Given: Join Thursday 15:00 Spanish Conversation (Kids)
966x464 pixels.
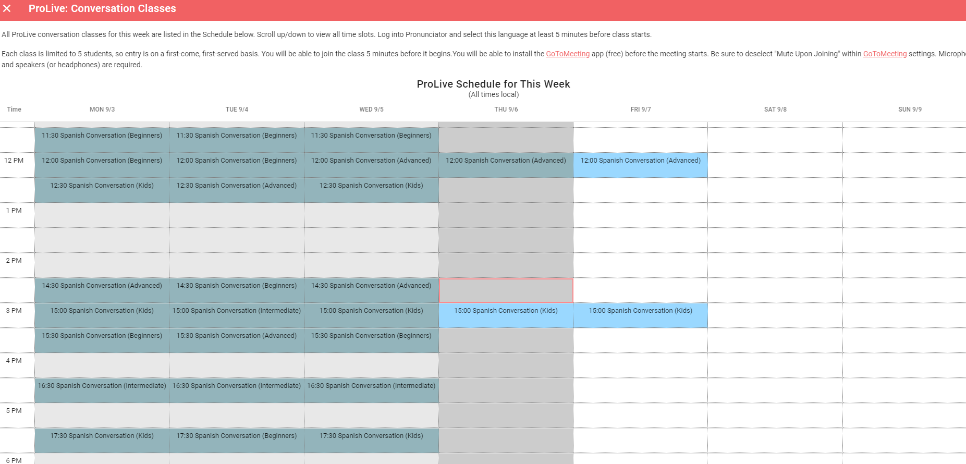Looking at the screenshot, I should pos(506,315).
